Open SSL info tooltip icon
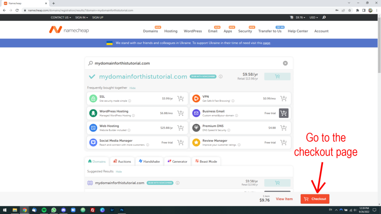The width and height of the screenshot is (381, 214). (129, 101)
